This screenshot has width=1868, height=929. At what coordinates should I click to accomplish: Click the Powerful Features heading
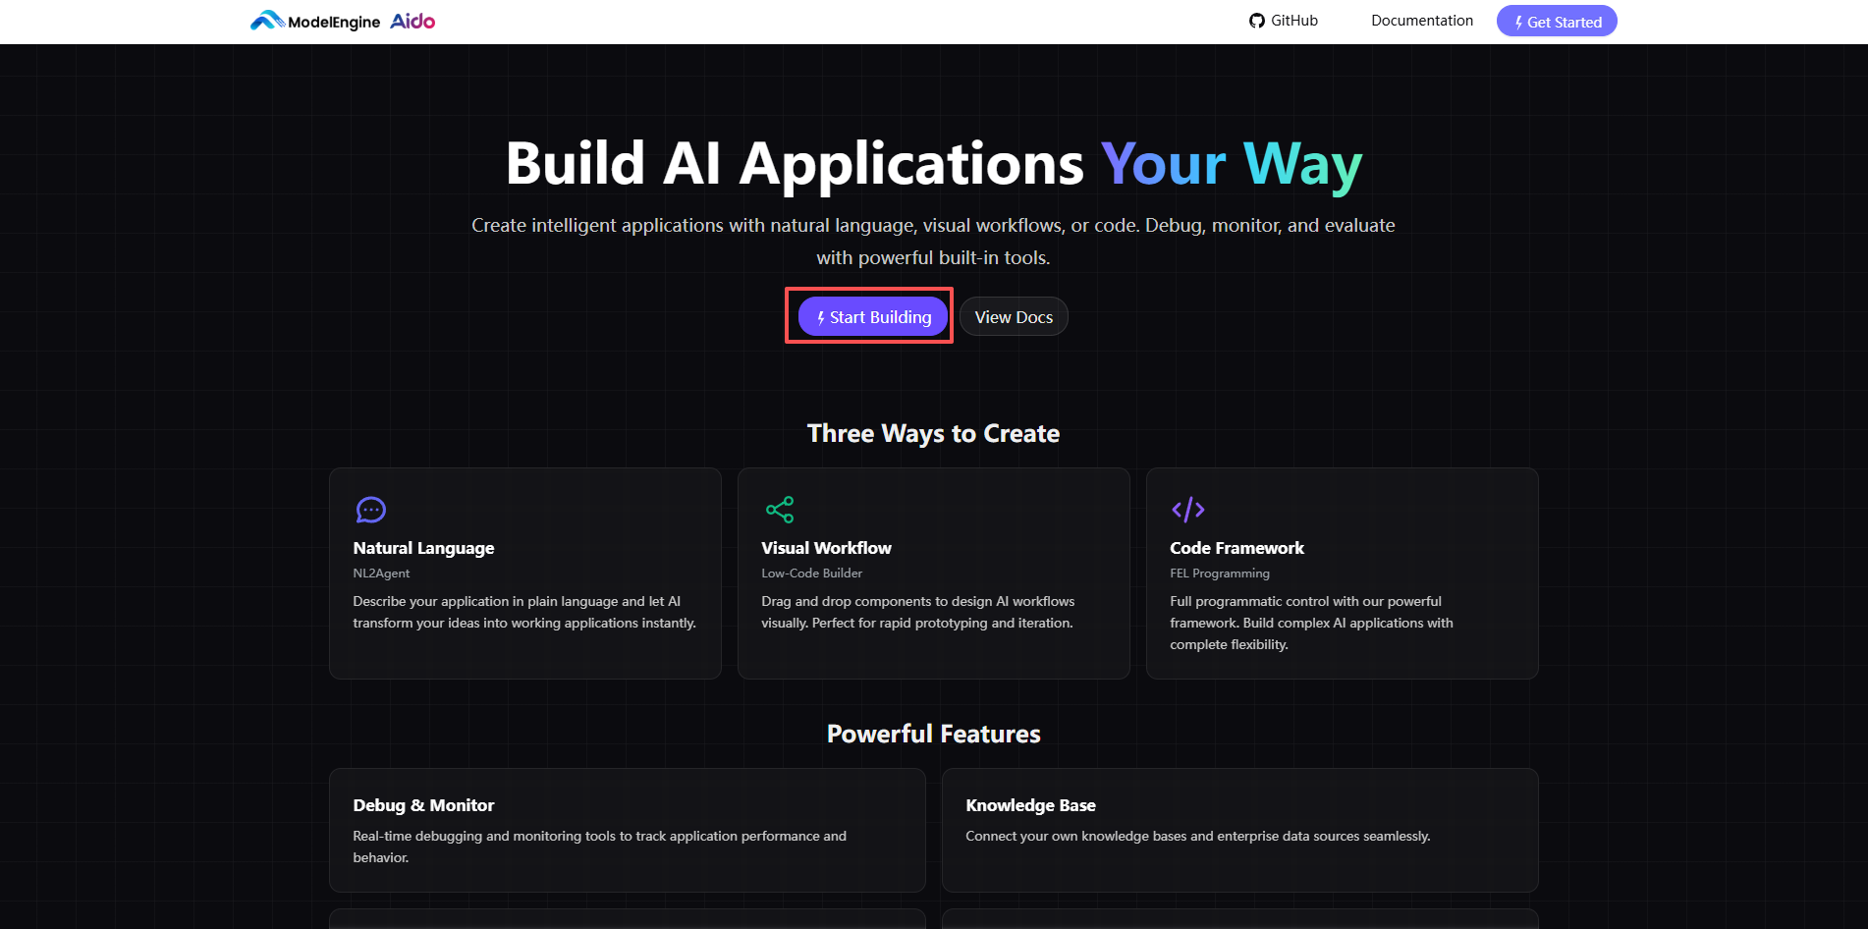[933, 734]
